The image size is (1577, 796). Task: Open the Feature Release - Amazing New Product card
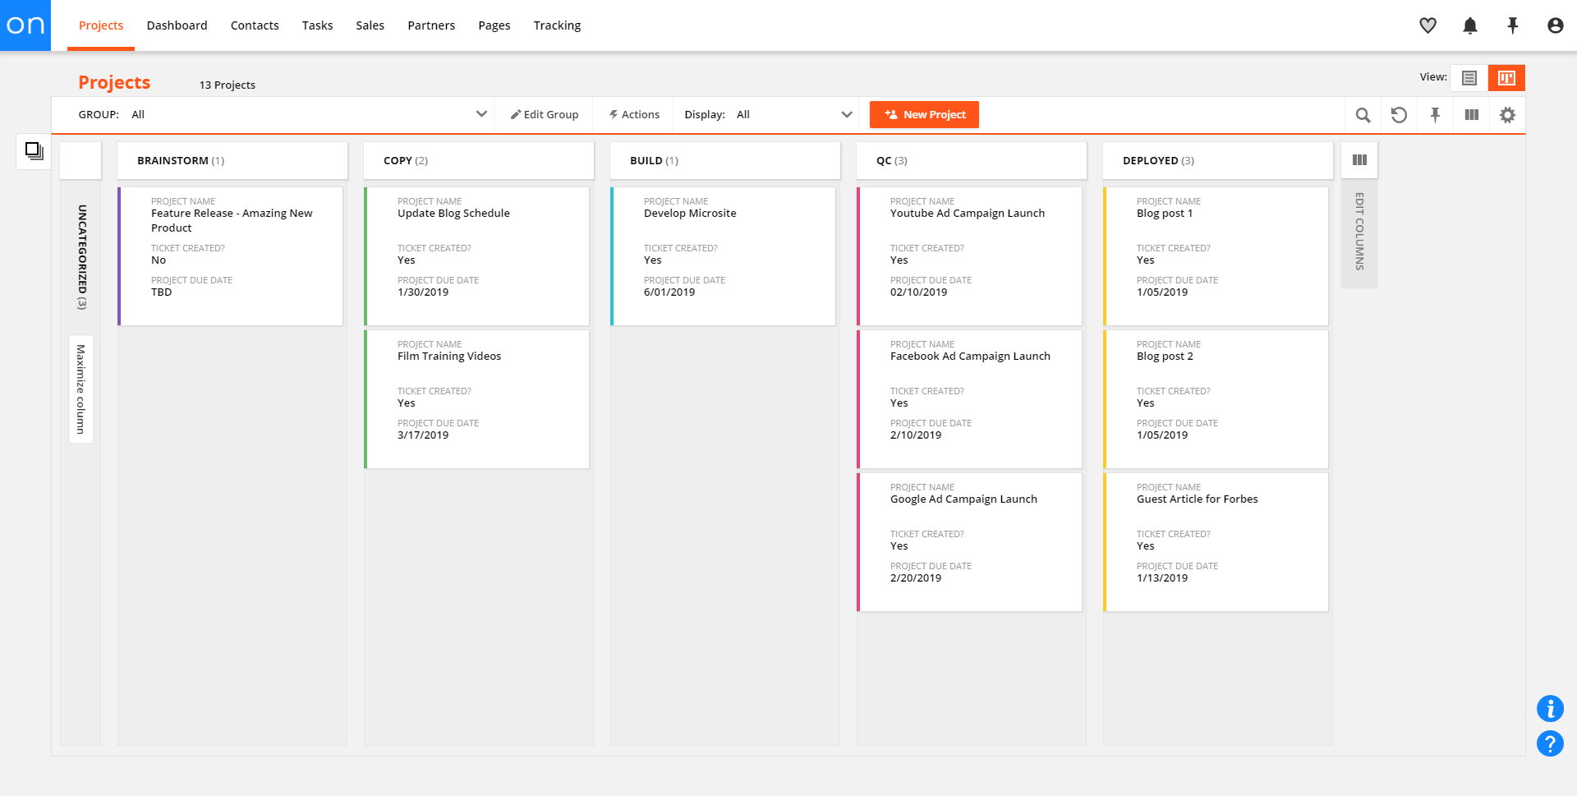(231, 256)
